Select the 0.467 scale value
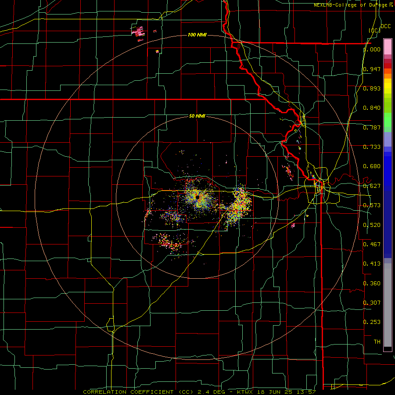The image size is (395, 395). point(372,244)
